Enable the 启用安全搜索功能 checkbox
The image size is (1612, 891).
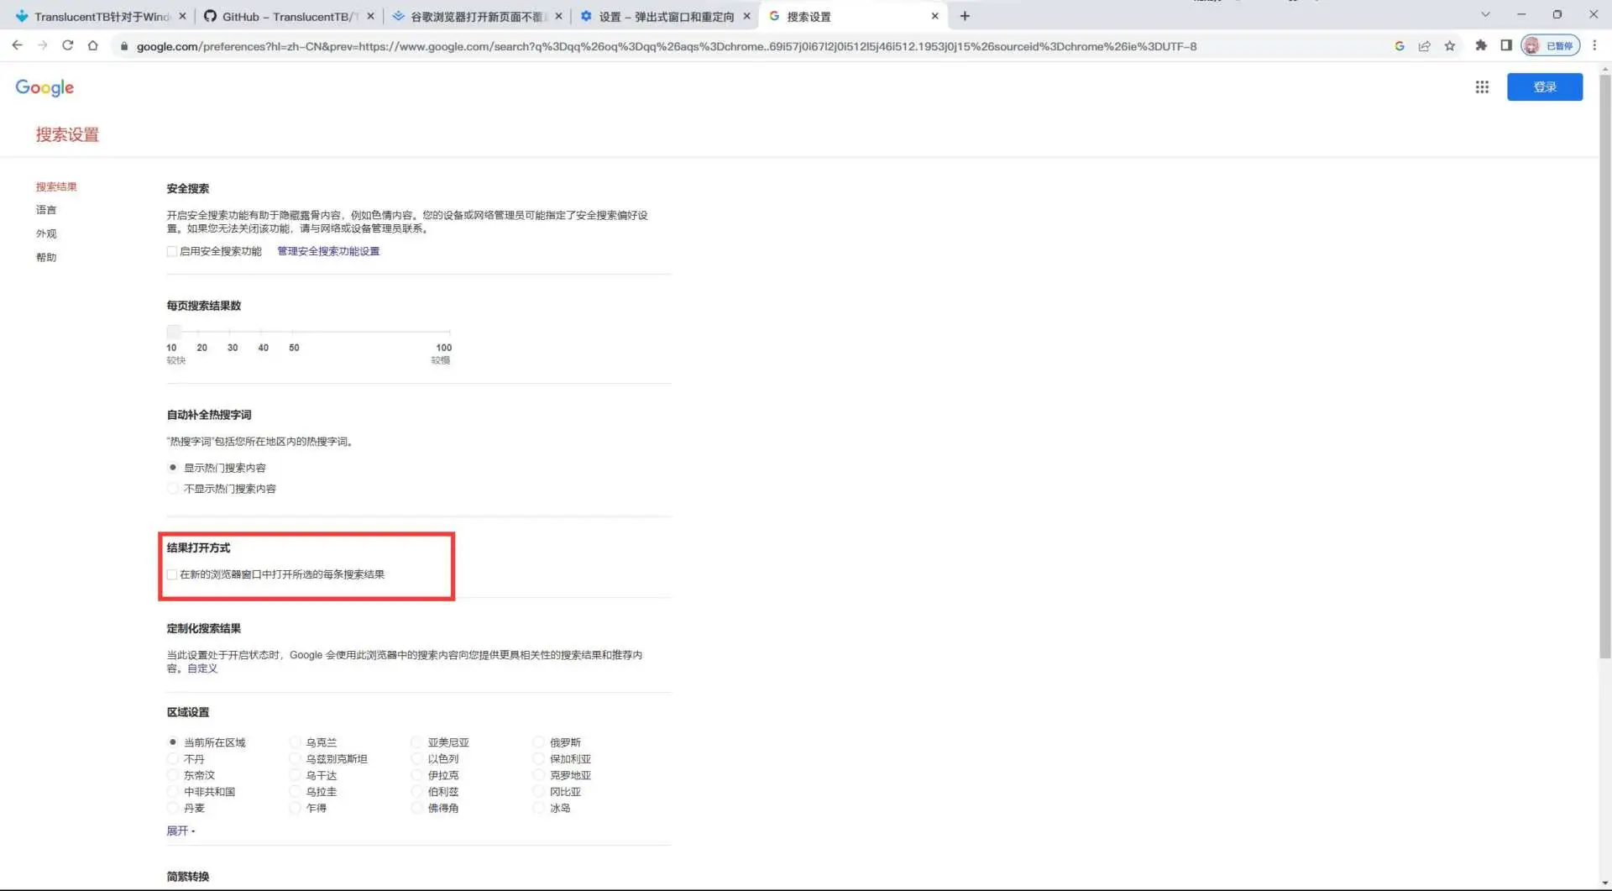[172, 251]
